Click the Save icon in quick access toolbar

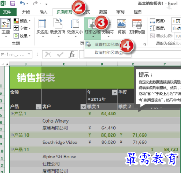(x=13, y=4)
